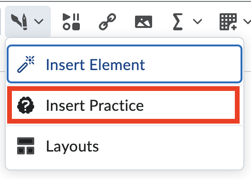Click empty space below Layouts in the menu
This screenshot has width=251, height=179.
click(125, 162)
